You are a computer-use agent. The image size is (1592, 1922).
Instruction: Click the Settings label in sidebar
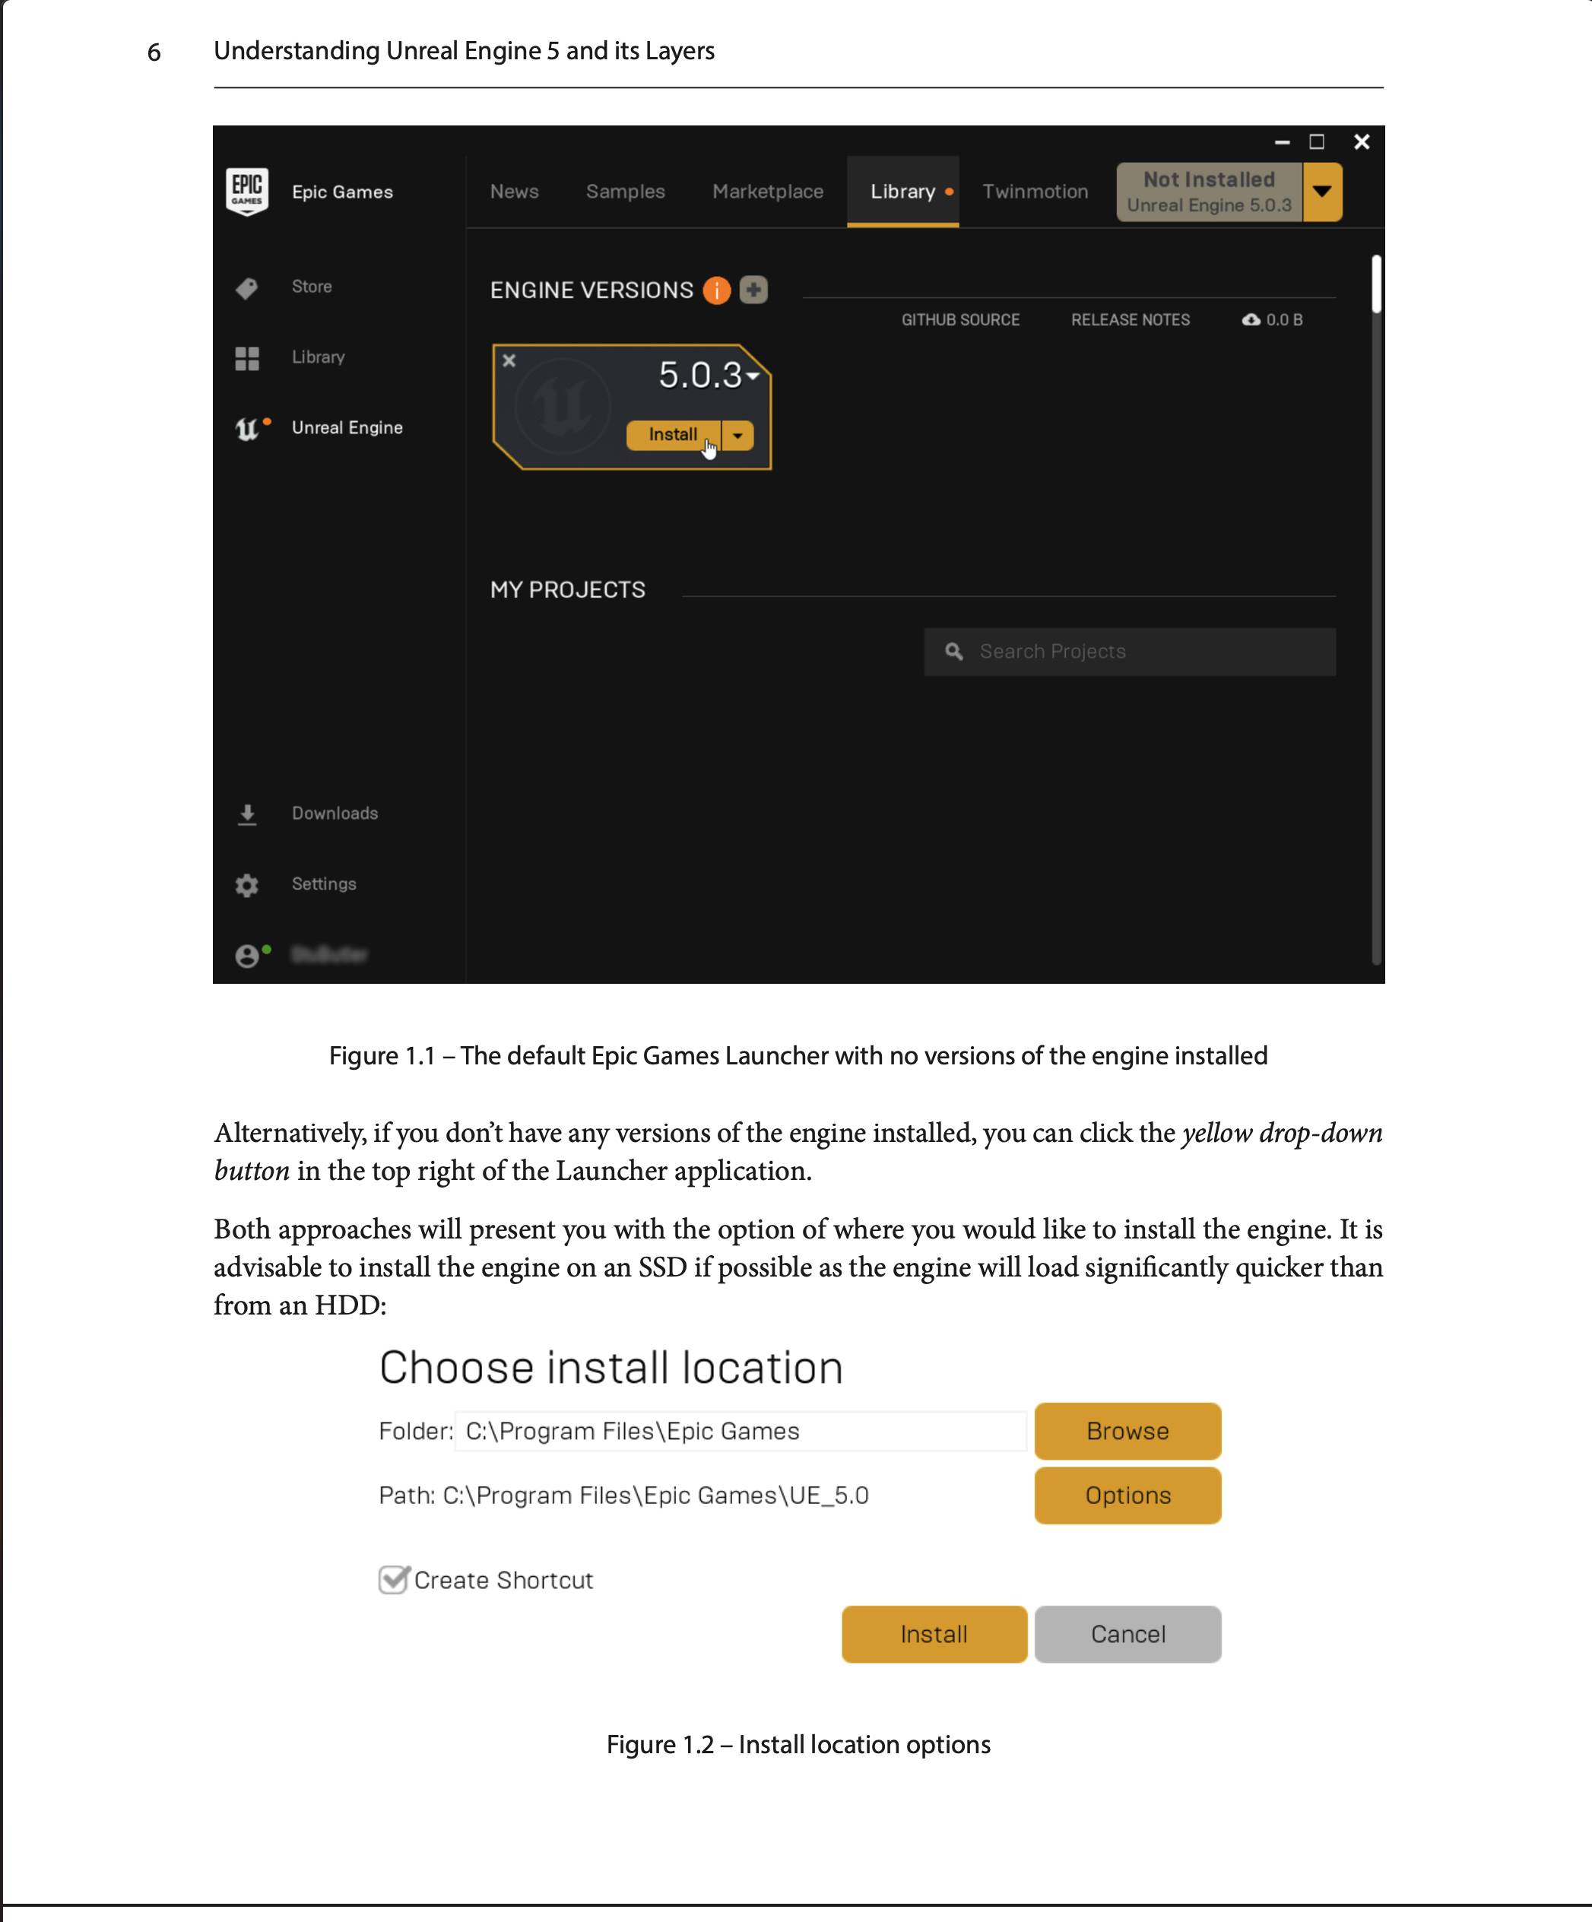click(324, 883)
